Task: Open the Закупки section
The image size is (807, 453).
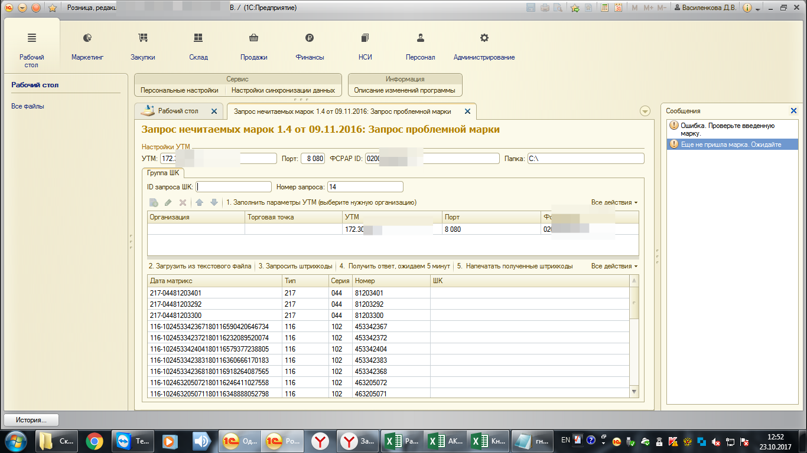Action: (x=142, y=47)
